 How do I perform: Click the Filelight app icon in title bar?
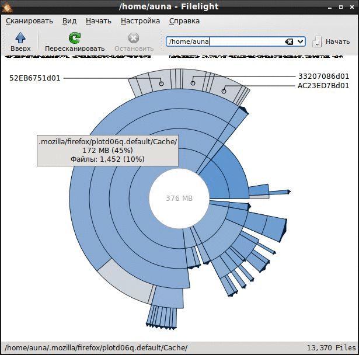pyautogui.click(x=7, y=7)
